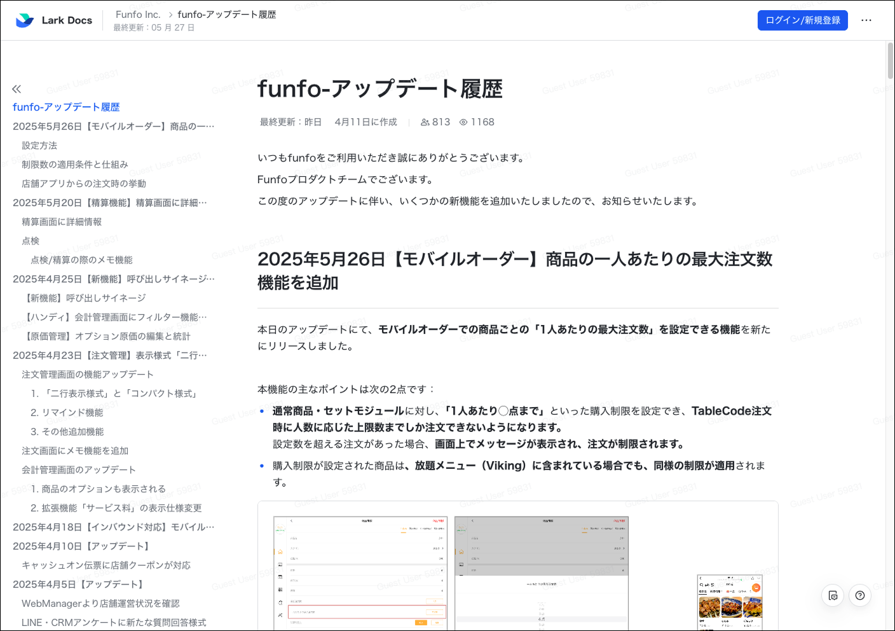Open 2. リマインド機能 outline item

[x=67, y=412]
